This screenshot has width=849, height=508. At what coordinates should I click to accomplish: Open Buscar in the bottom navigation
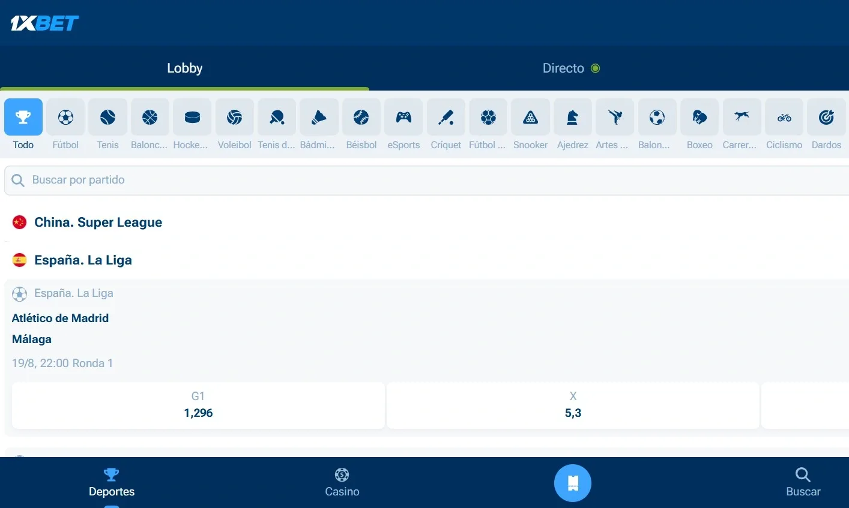[x=803, y=483]
